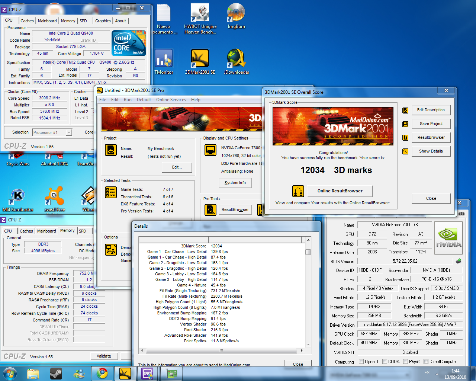Image resolution: width=476 pixels, height=381 pixels.
Task: Click the Edit Description icon in the score window
Action: click(405, 110)
